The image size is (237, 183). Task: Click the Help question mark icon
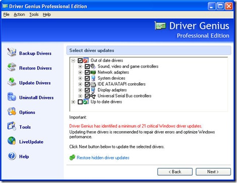click(12, 156)
